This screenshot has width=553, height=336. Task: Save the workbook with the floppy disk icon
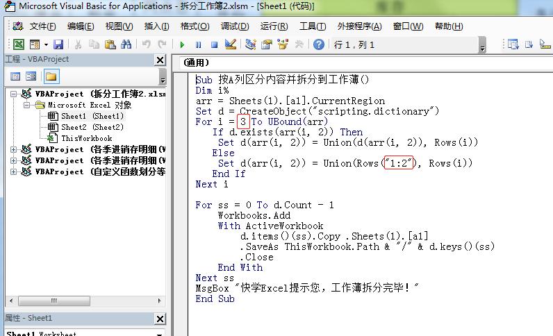[x=58, y=44]
